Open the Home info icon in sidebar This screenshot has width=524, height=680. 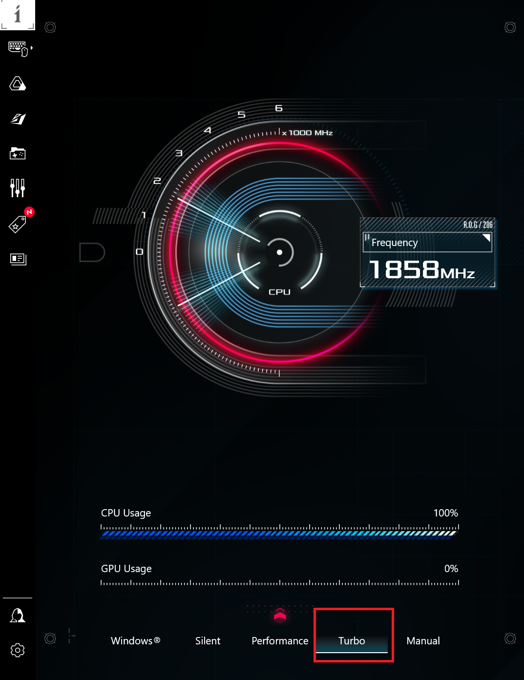click(18, 15)
